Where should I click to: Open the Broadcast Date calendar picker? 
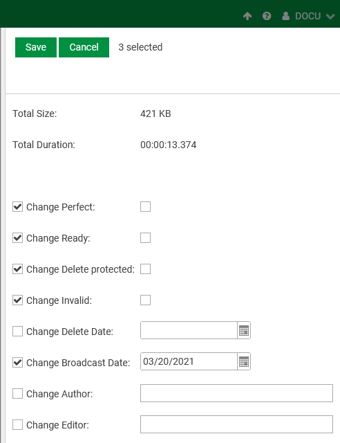(x=244, y=361)
